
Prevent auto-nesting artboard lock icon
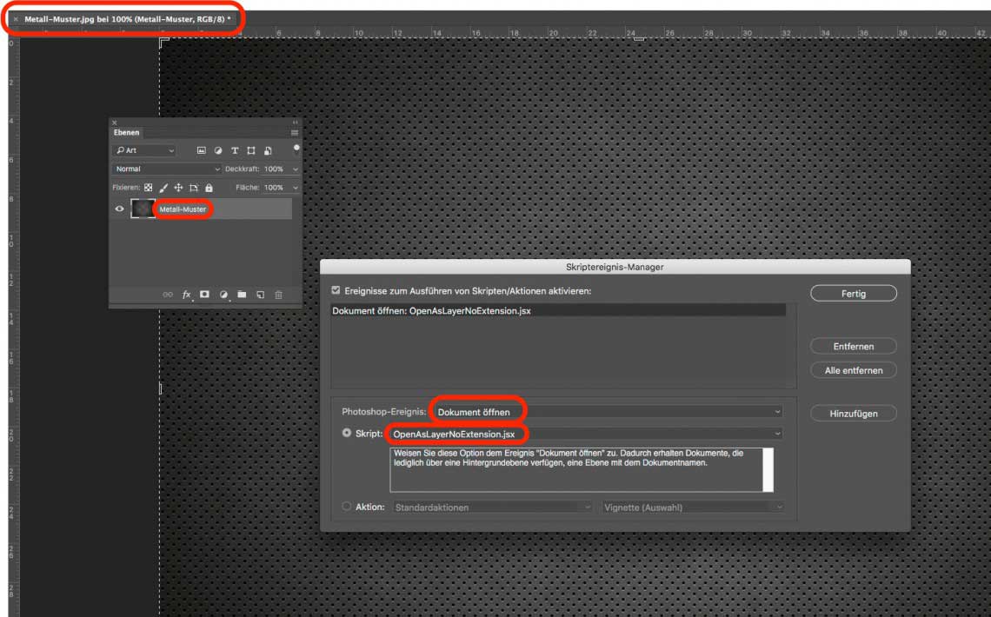[193, 188]
